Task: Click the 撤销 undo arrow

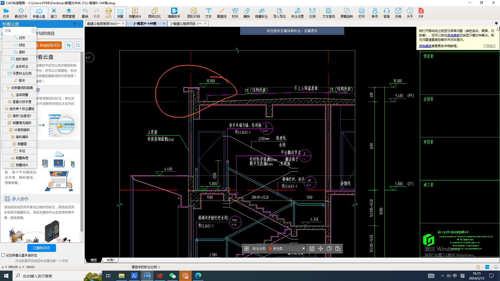Action: (85, 13)
